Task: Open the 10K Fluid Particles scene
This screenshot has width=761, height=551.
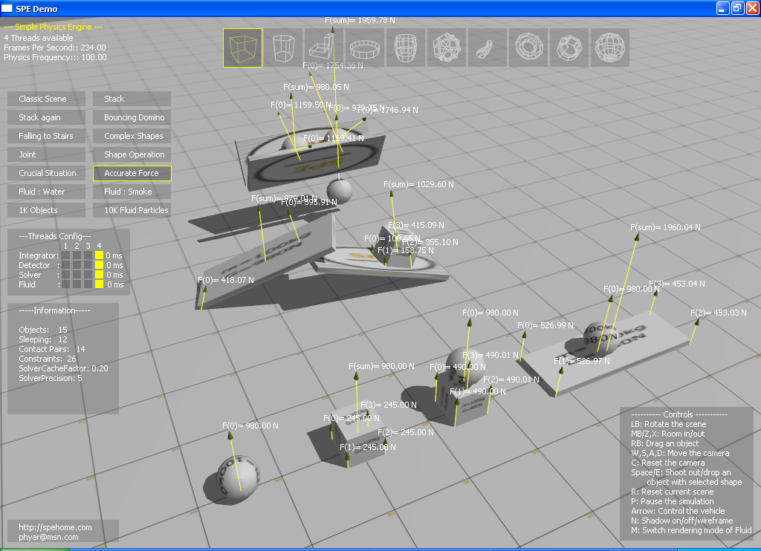Action: [x=132, y=210]
